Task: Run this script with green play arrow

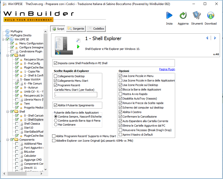Action: pos(78,47)
